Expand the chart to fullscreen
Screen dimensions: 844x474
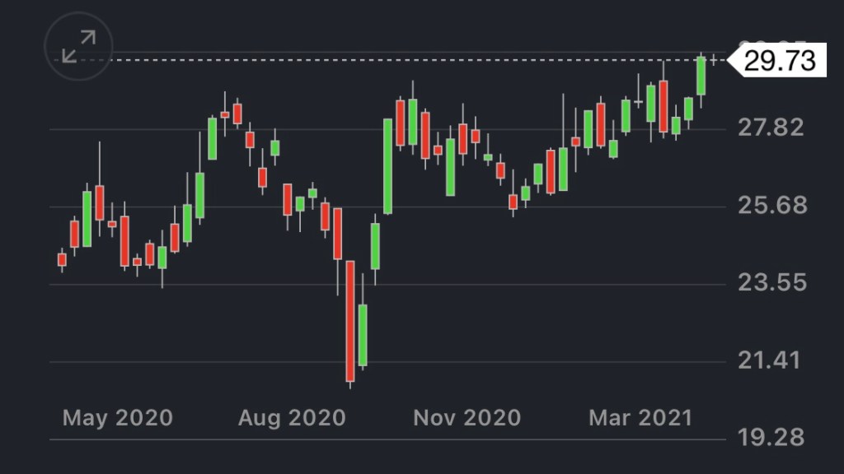(x=78, y=46)
